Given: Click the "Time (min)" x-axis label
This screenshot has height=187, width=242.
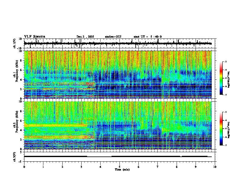Looking at the screenshot, I should pyautogui.click(x=122, y=170).
